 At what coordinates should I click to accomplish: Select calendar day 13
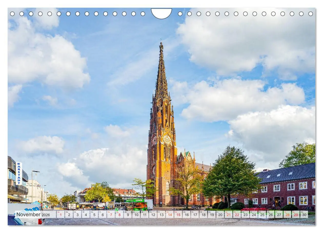pos(161,215)
